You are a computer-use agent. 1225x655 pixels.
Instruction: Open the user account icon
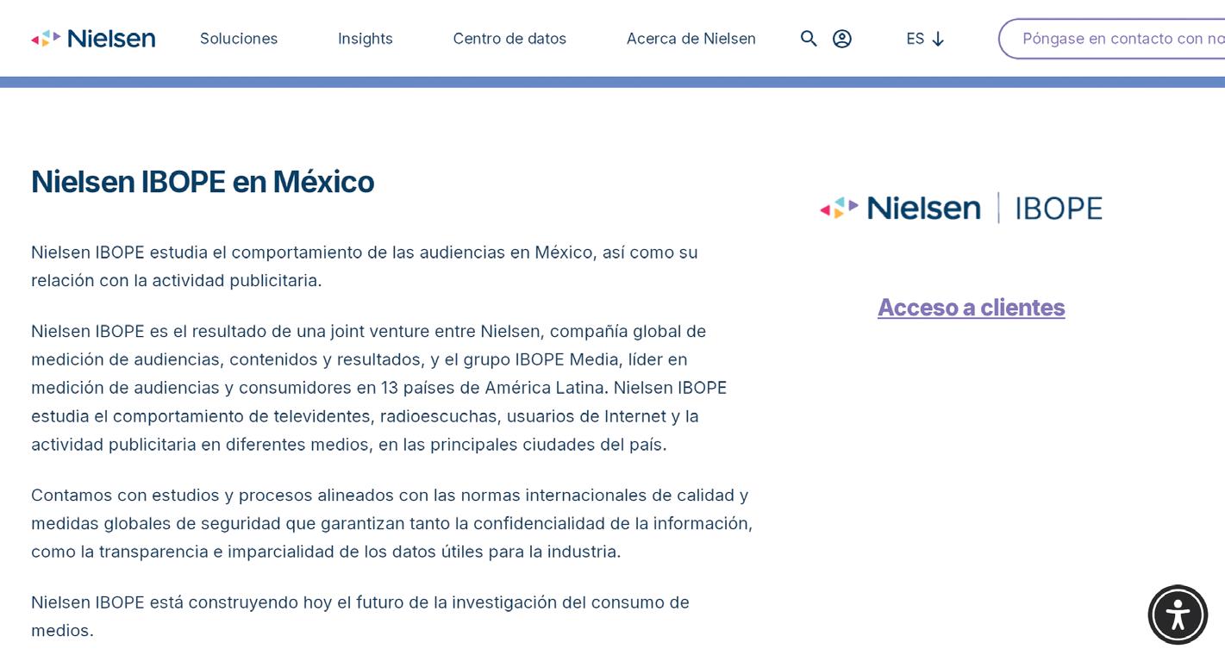click(842, 39)
